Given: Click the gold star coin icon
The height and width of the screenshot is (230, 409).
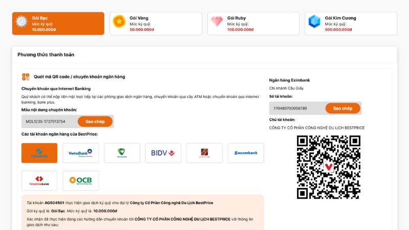Looking at the screenshot, I should tap(119, 21).
